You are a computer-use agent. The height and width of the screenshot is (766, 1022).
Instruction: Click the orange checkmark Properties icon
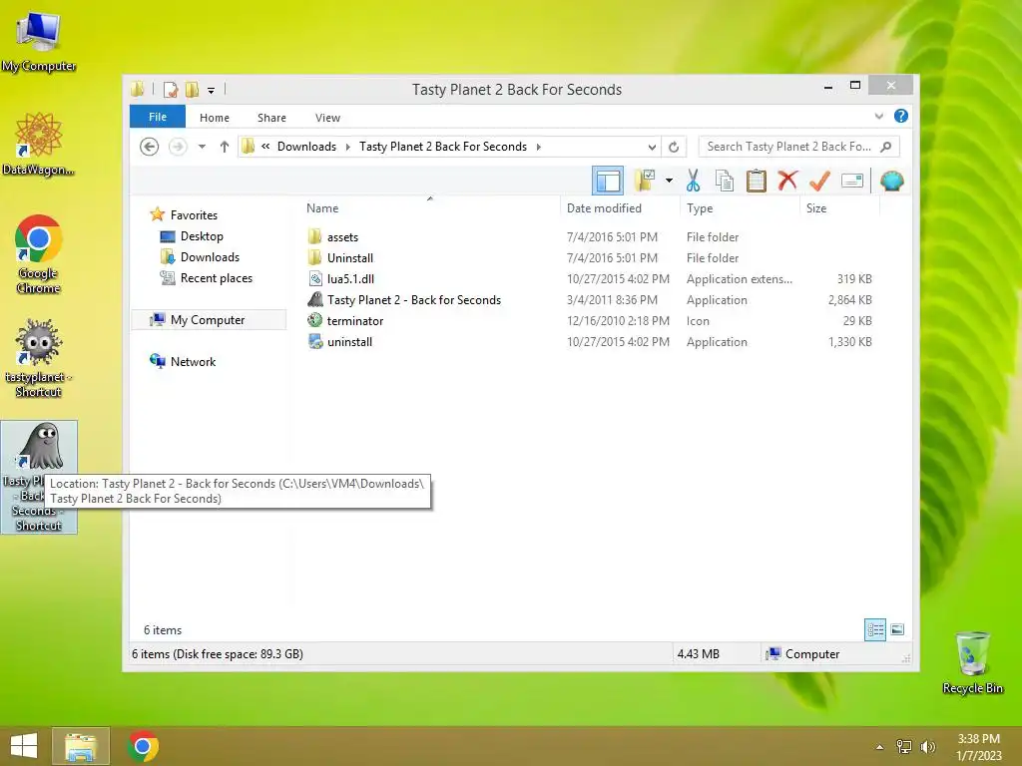tap(819, 182)
